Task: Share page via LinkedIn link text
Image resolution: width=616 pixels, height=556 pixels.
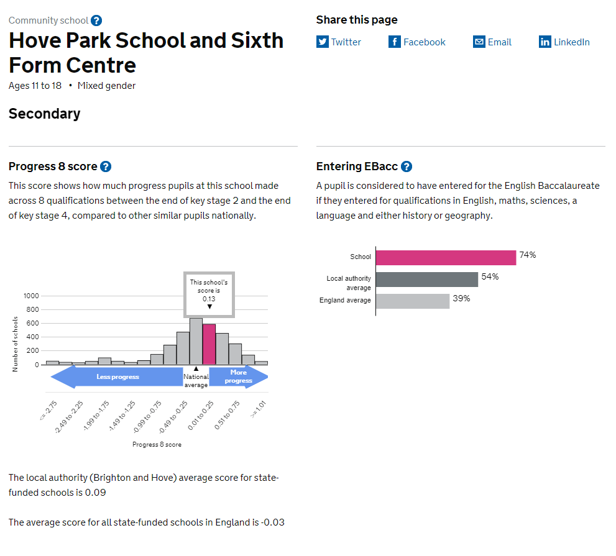Action: point(572,42)
